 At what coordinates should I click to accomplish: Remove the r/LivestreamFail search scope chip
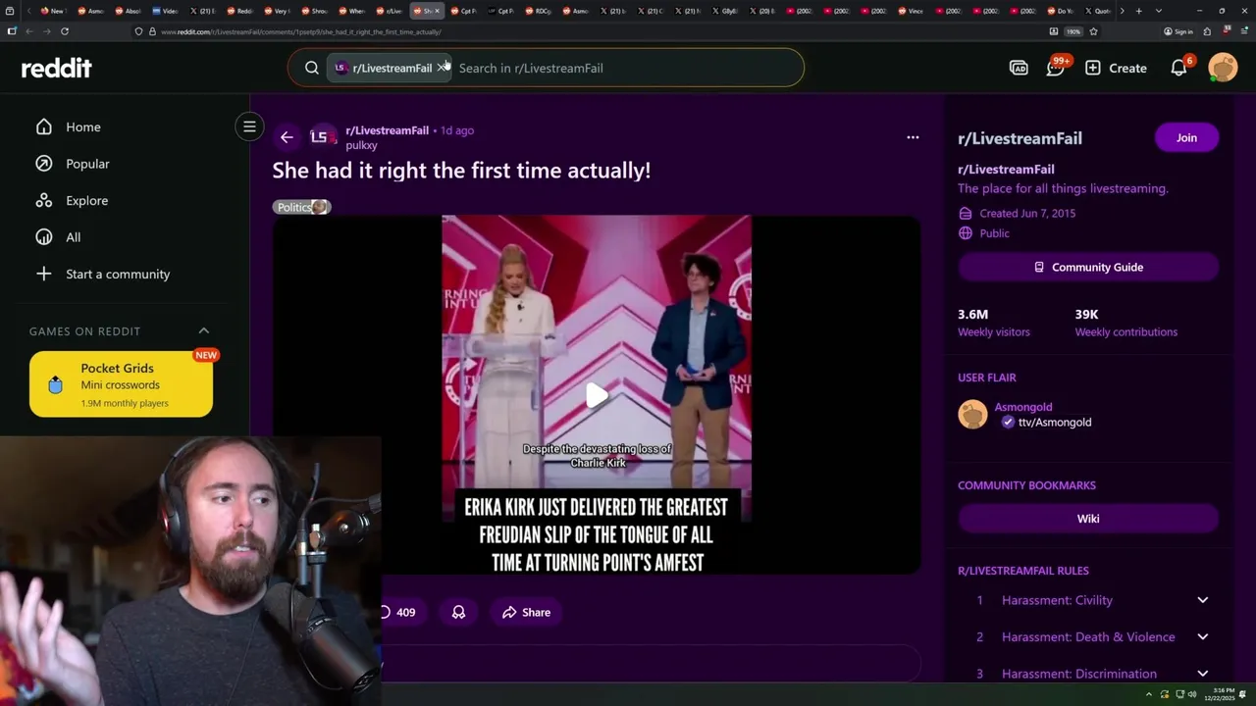coord(441,68)
